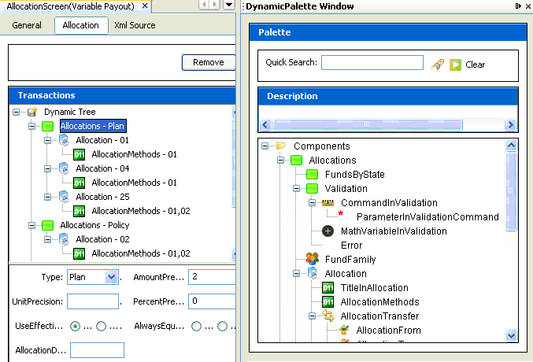Collapse the Validation node in Palette

click(296, 189)
